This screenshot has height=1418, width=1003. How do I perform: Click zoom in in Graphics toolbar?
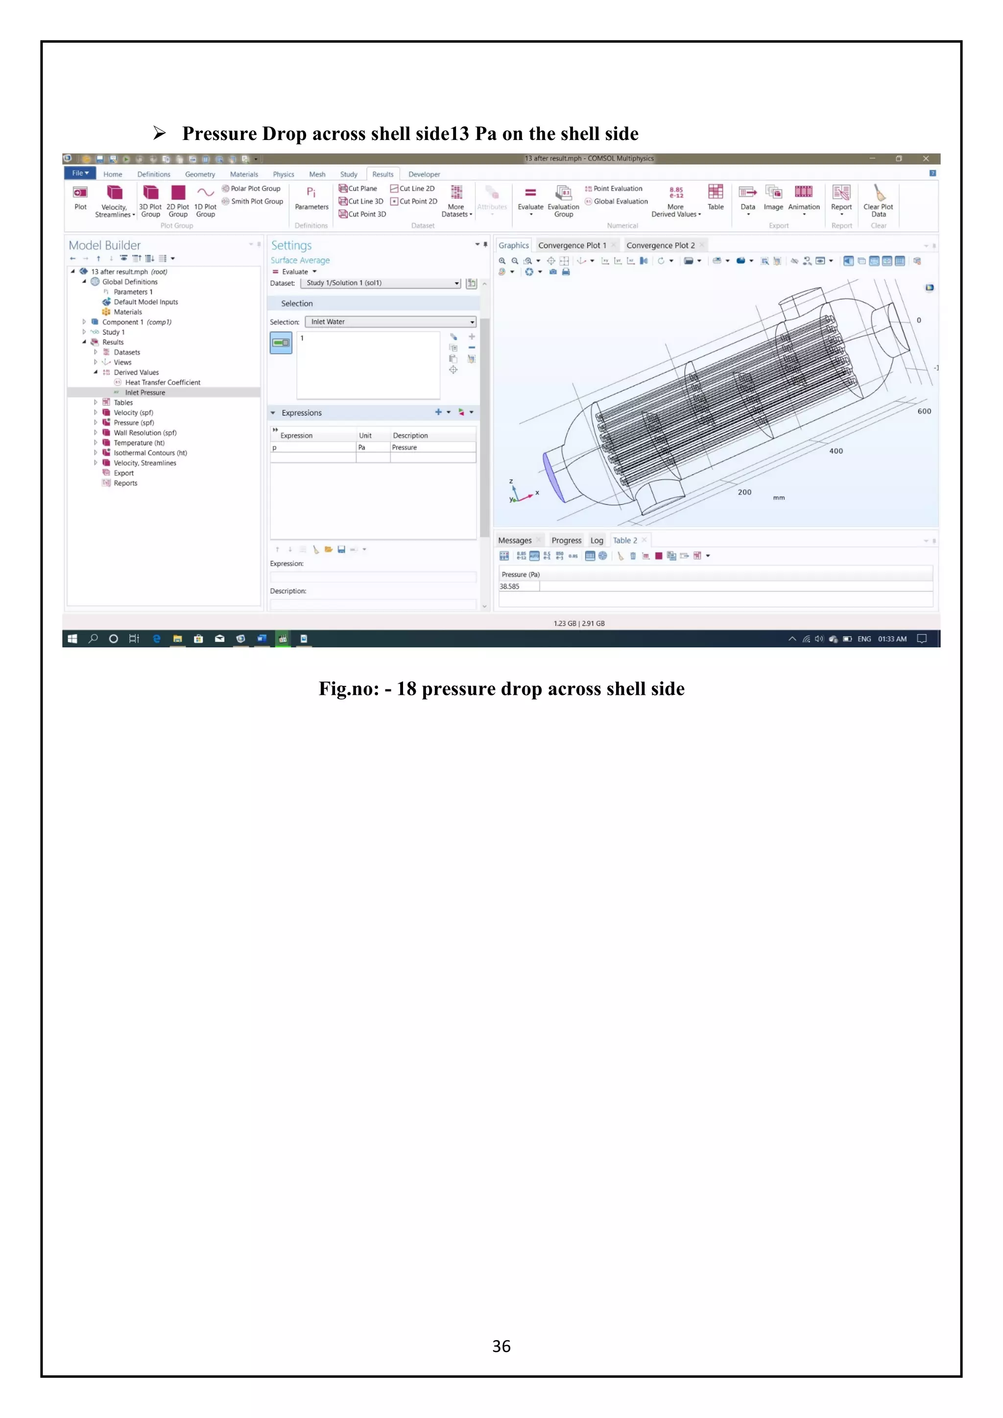point(502,260)
